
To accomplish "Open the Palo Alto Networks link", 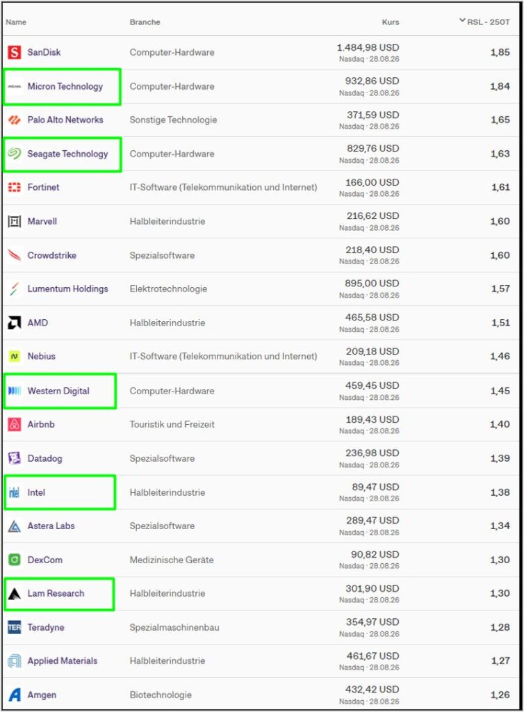I will (x=65, y=120).
